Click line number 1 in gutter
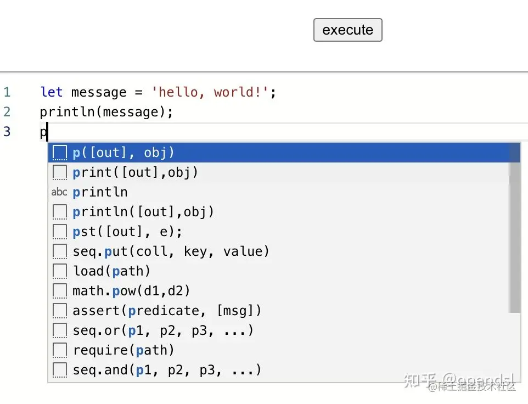 click(x=7, y=92)
